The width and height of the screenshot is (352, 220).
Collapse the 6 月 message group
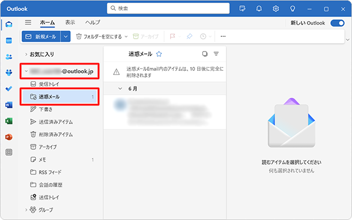coord(120,88)
